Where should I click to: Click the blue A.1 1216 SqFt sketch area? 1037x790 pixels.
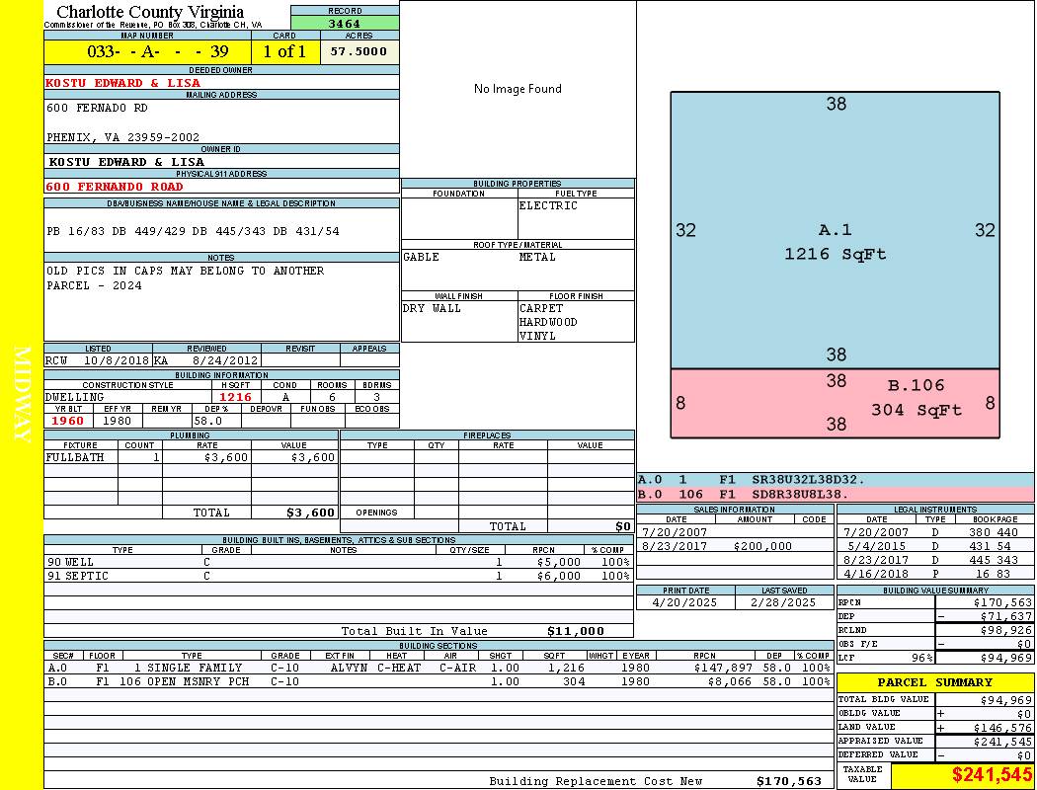(835, 230)
